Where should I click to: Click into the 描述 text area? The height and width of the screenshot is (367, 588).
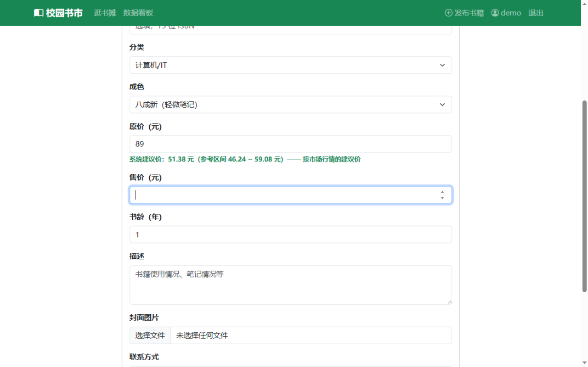[x=290, y=285]
